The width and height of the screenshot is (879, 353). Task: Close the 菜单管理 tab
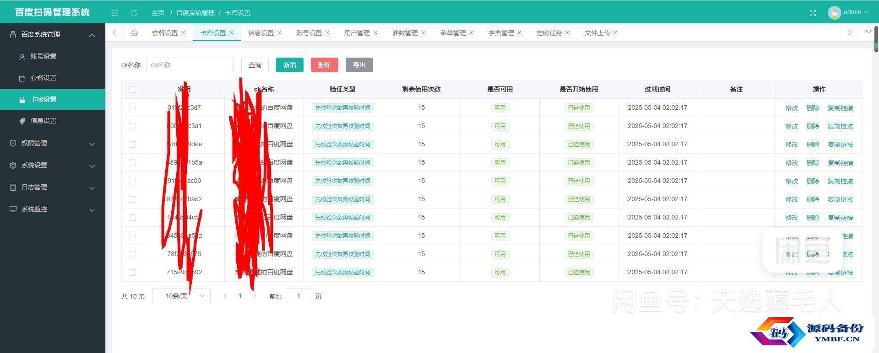[472, 32]
